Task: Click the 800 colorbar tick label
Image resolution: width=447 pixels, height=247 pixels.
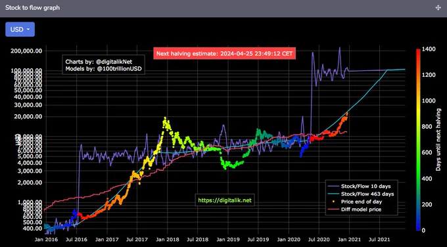Action: [x=427, y=127]
